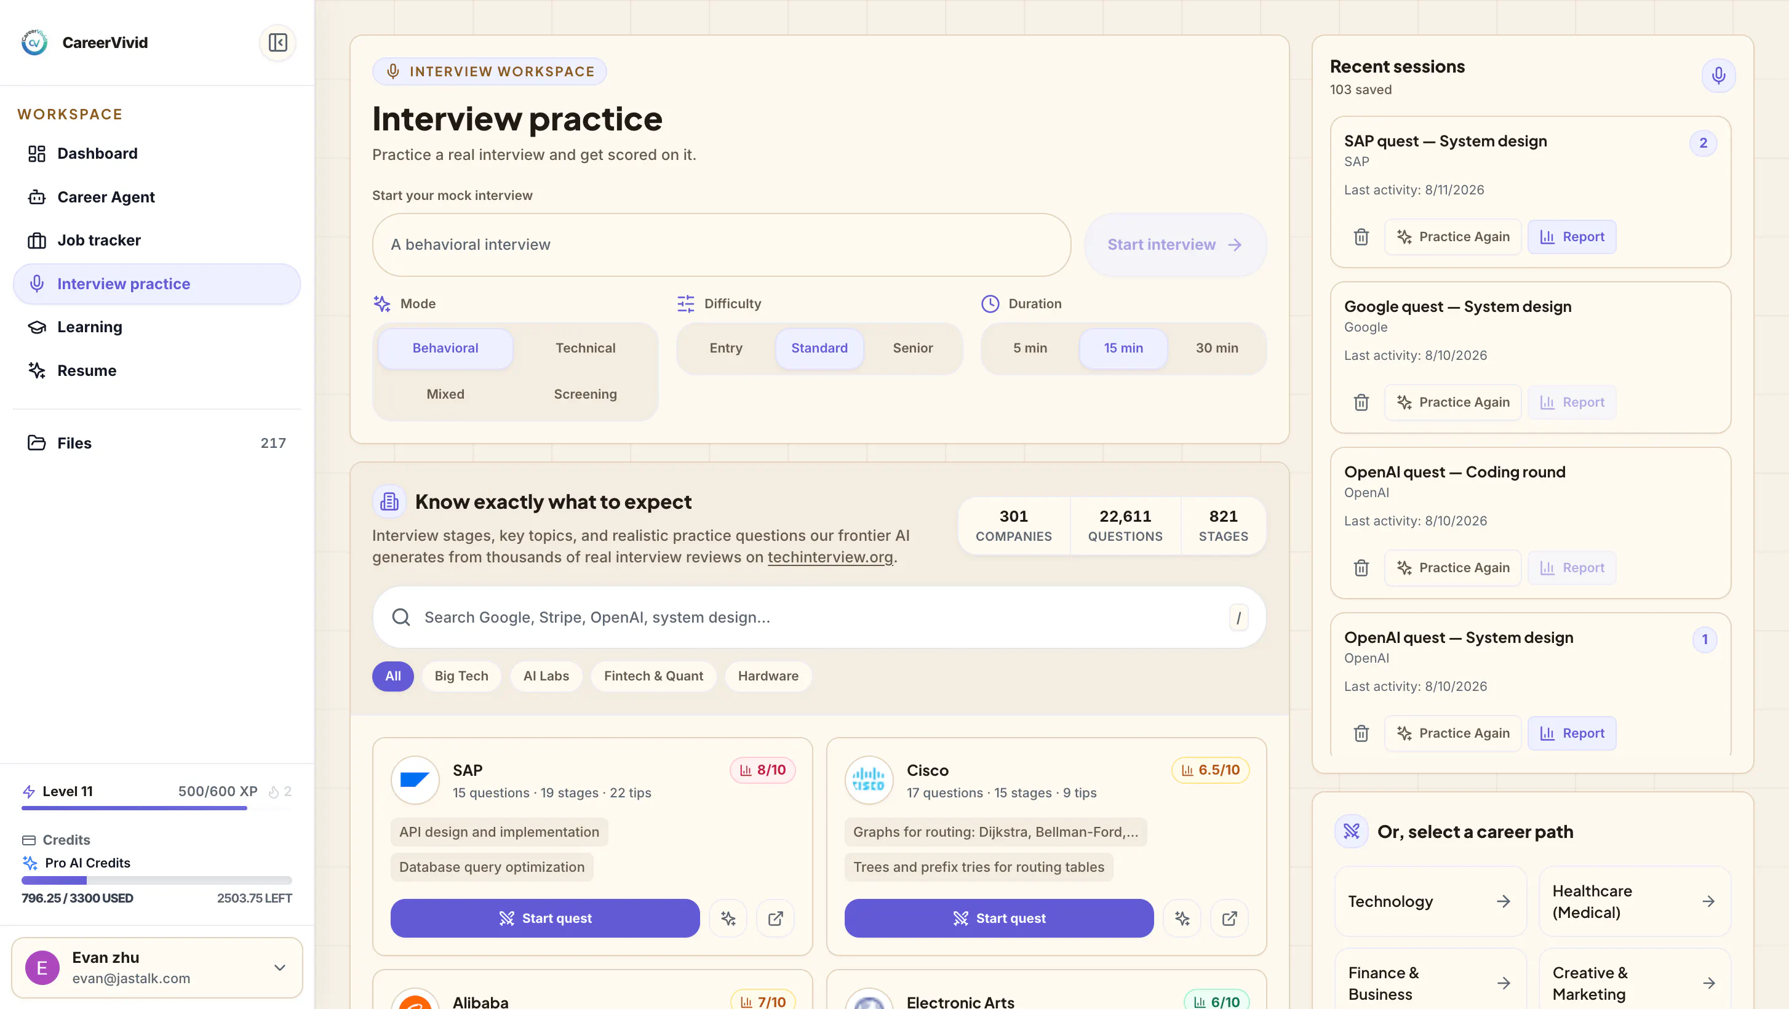The width and height of the screenshot is (1789, 1009).
Task: Click the sparkle icon on Cisco card
Action: (x=1182, y=918)
